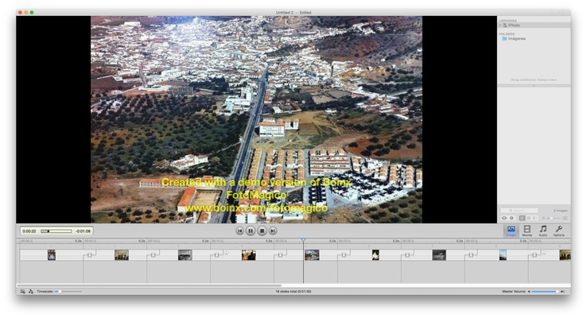
Task: Click the small thumbnail size icon
Action: 543,218
